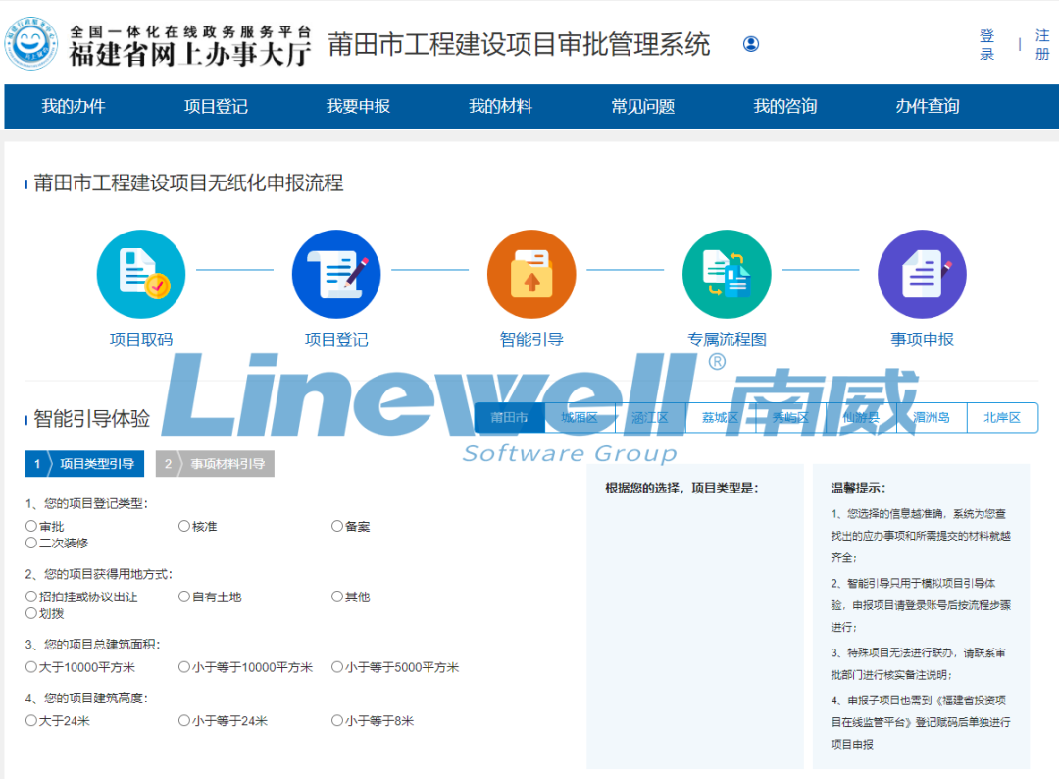Click the 专属流程图 green icon
The image size is (1059, 779).
pyautogui.click(x=727, y=274)
